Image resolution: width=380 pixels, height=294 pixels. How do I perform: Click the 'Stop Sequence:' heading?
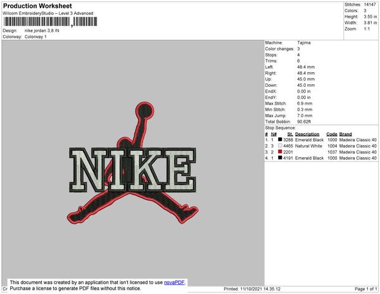(280, 128)
